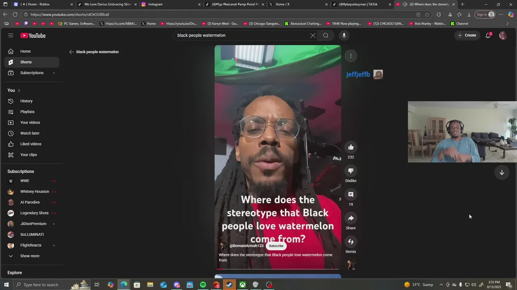The width and height of the screenshot is (517, 290).
Task: Open the comments showing 19
Action: (351, 195)
